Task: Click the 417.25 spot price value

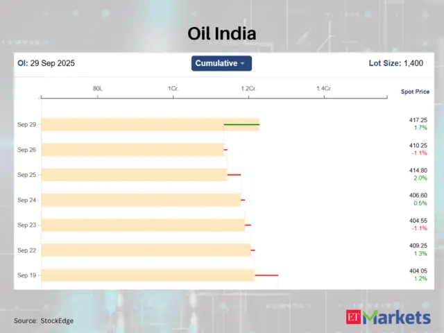Action: [418, 120]
